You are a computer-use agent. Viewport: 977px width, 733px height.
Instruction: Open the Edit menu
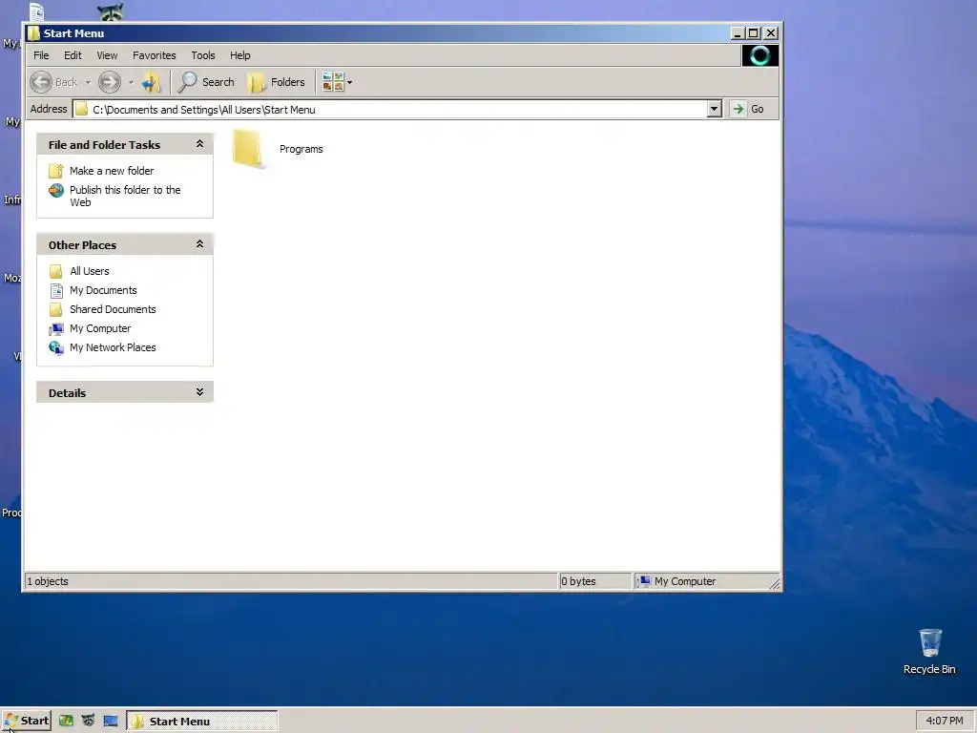tap(73, 55)
